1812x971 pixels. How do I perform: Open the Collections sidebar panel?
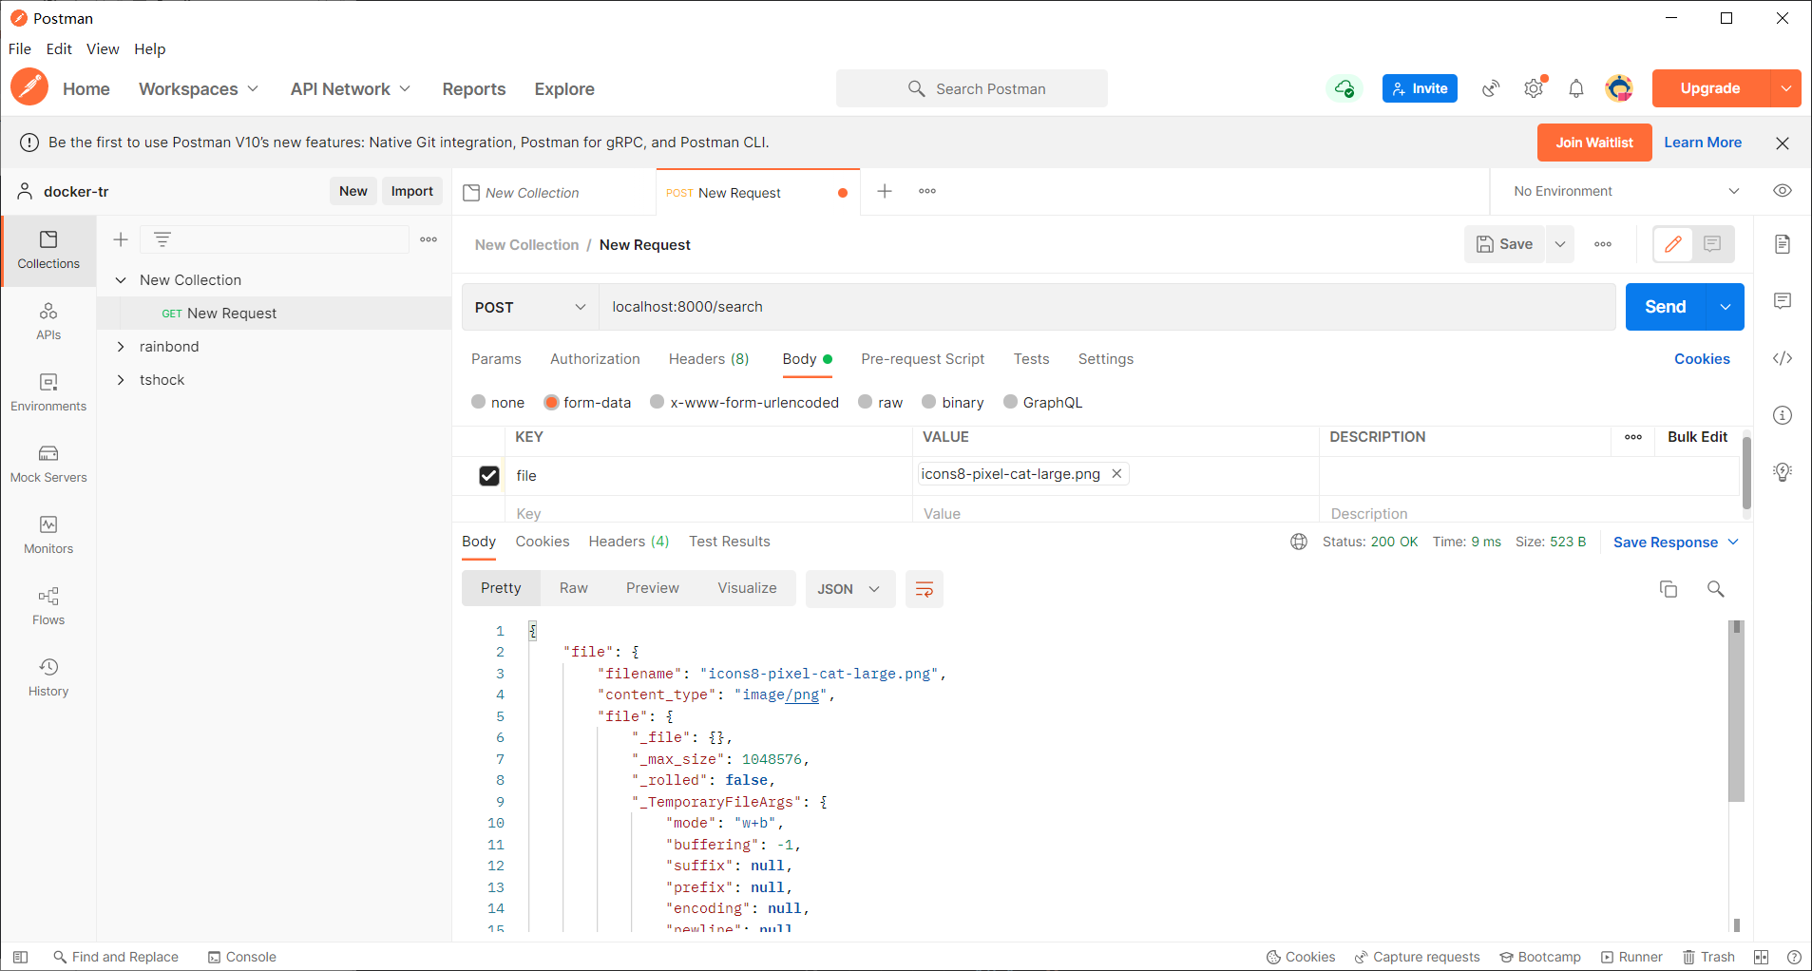(48, 250)
